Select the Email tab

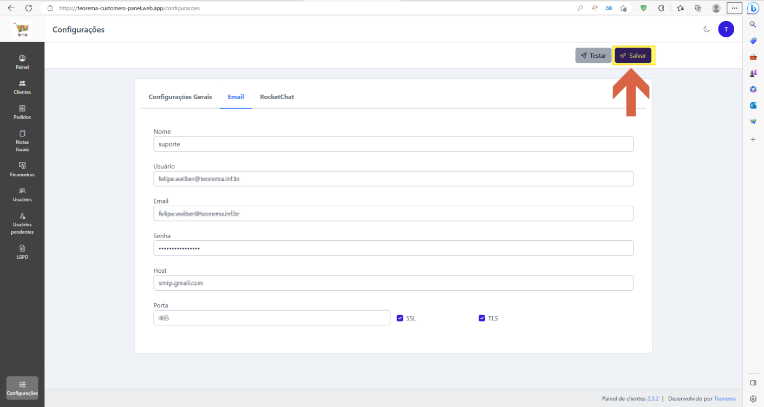(x=236, y=97)
